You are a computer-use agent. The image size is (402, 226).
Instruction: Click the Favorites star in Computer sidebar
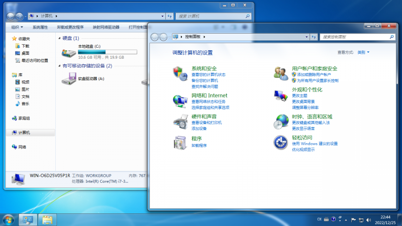coord(15,39)
